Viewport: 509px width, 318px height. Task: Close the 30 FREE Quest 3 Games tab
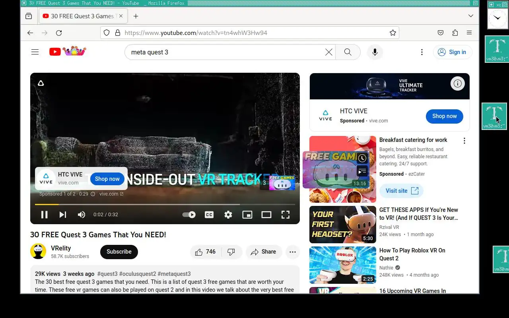pos(120,16)
